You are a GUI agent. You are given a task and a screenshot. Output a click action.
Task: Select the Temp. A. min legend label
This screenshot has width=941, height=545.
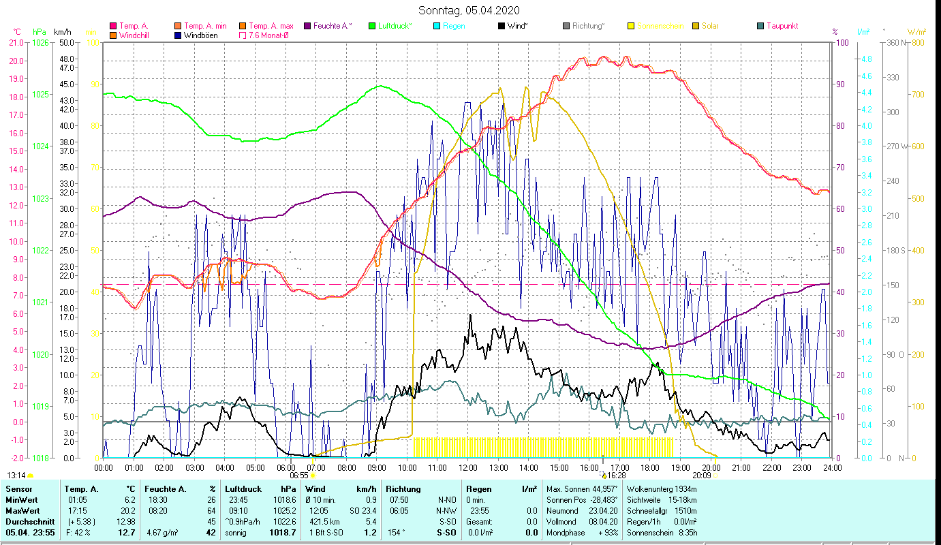pyautogui.click(x=204, y=26)
